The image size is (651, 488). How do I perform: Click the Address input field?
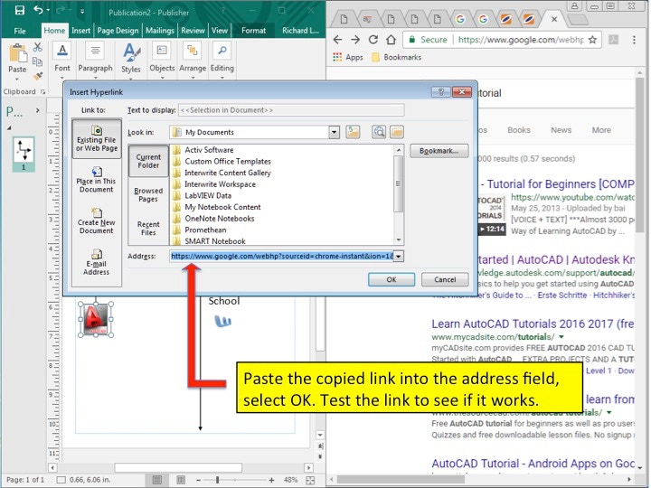click(x=281, y=256)
